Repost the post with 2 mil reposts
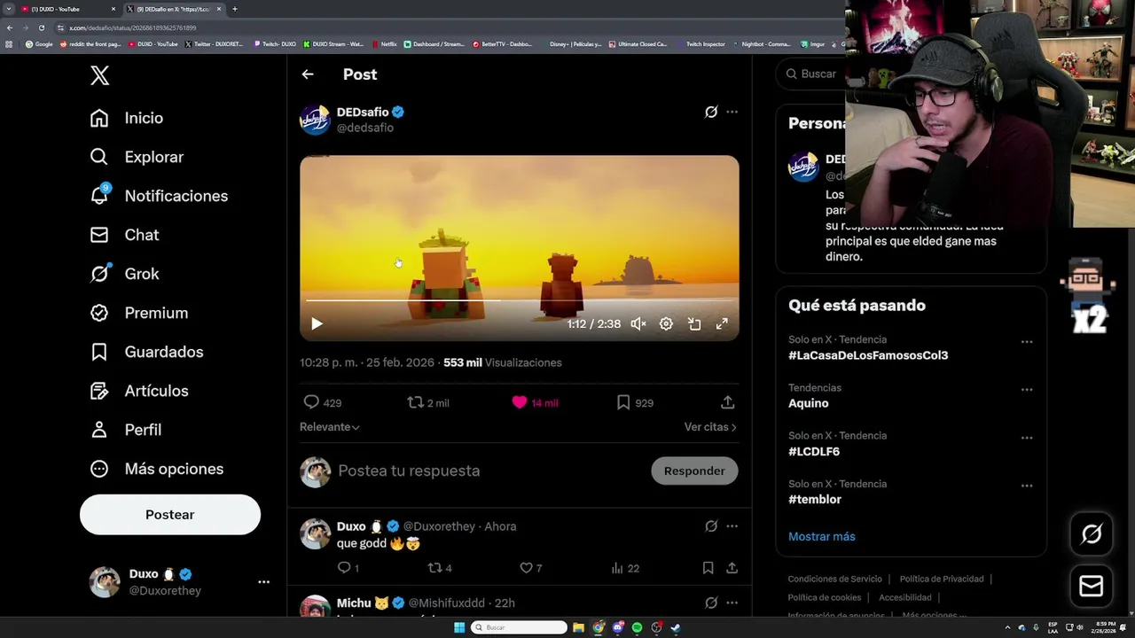Screen dimensions: 1135x638 coord(415,402)
